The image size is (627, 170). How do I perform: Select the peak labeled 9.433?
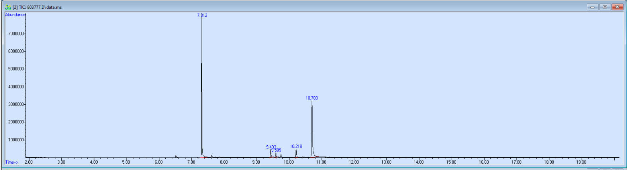point(271,147)
